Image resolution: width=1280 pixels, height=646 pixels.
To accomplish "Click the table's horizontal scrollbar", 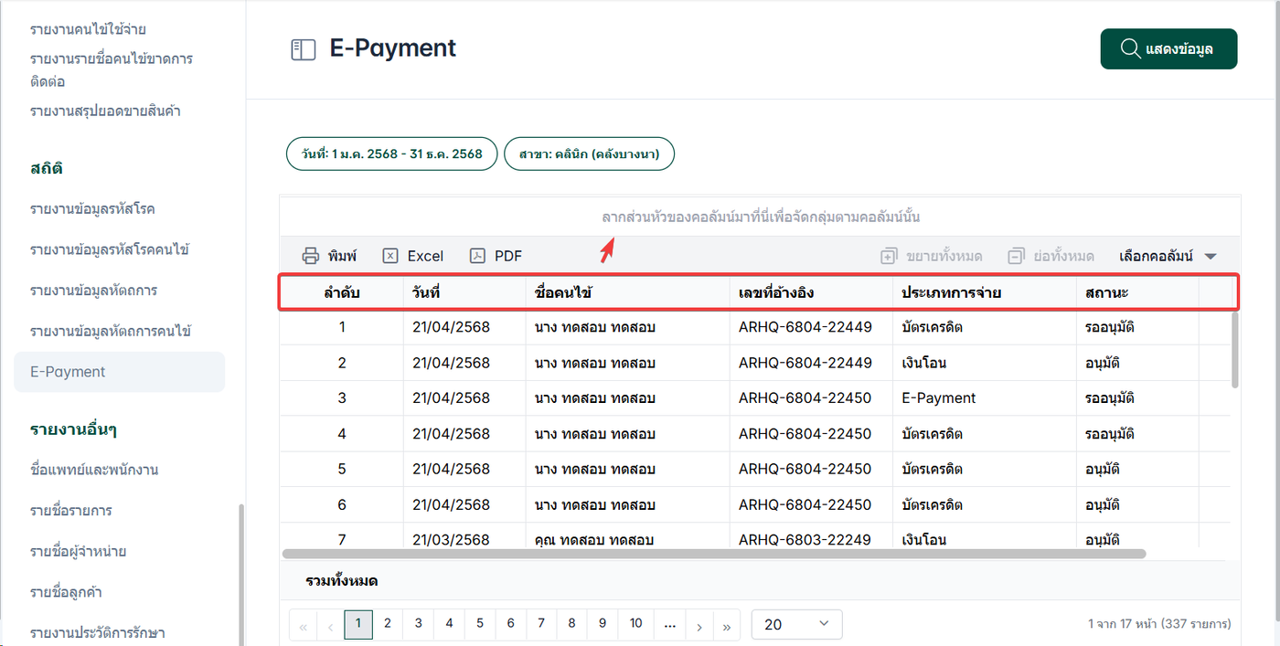I will tap(713, 553).
